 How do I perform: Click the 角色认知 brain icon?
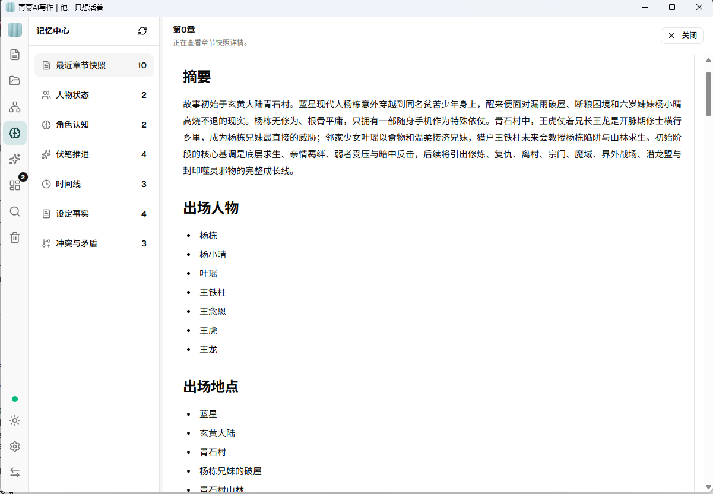pyautogui.click(x=46, y=125)
